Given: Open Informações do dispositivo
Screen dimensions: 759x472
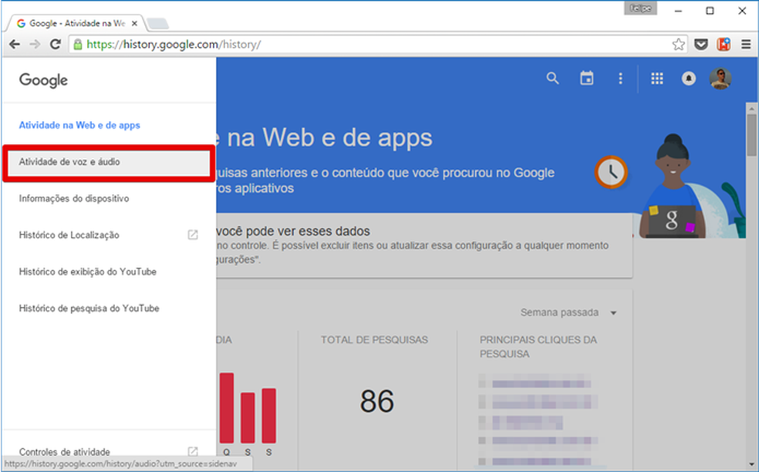Looking at the screenshot, I should point(74,198).
